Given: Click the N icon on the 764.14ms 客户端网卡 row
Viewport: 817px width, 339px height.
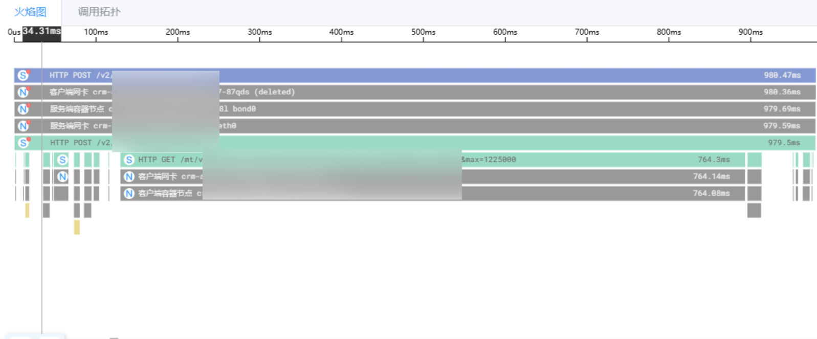Looking at the screenshot, I should (x=129, y=176).
